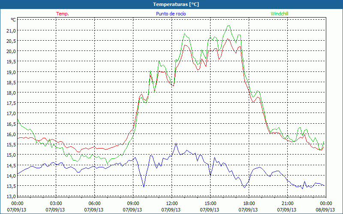Click the Temperaturas [°C] chart title

click(x=176, y=4)
